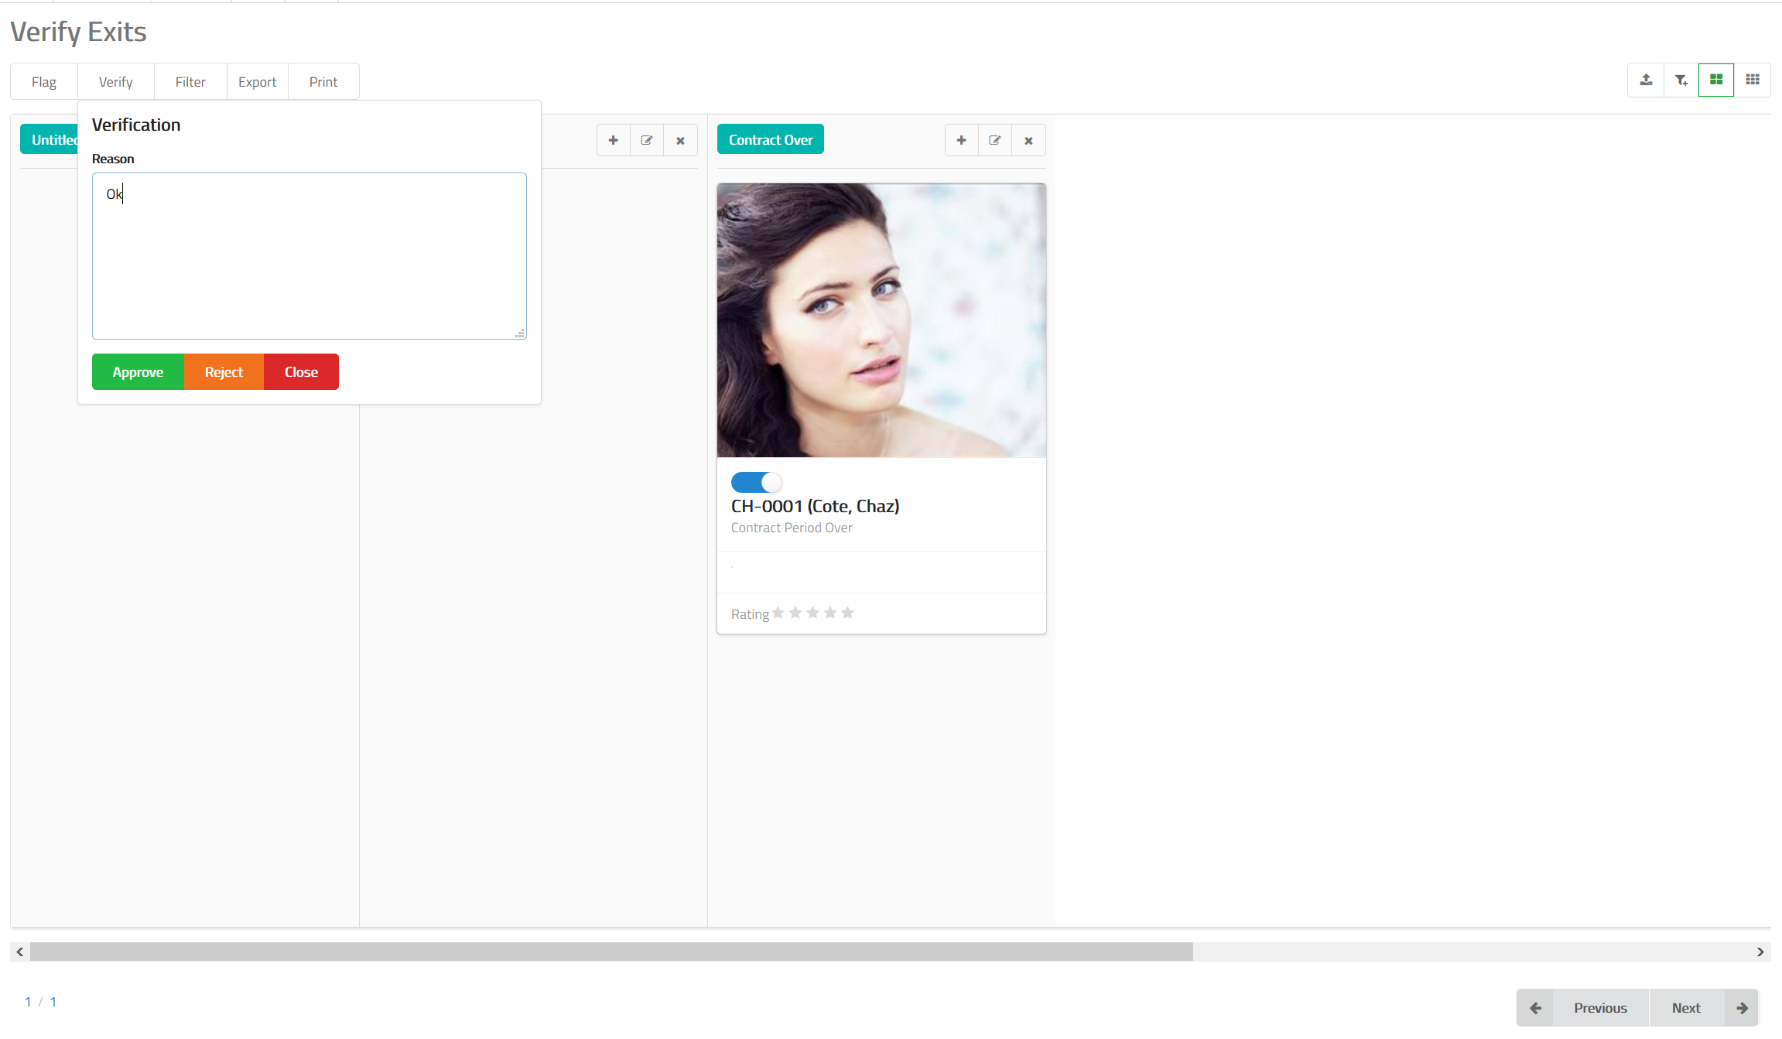Open the Filter tab
This screenshot has width=1782, height=1039.
190,82
